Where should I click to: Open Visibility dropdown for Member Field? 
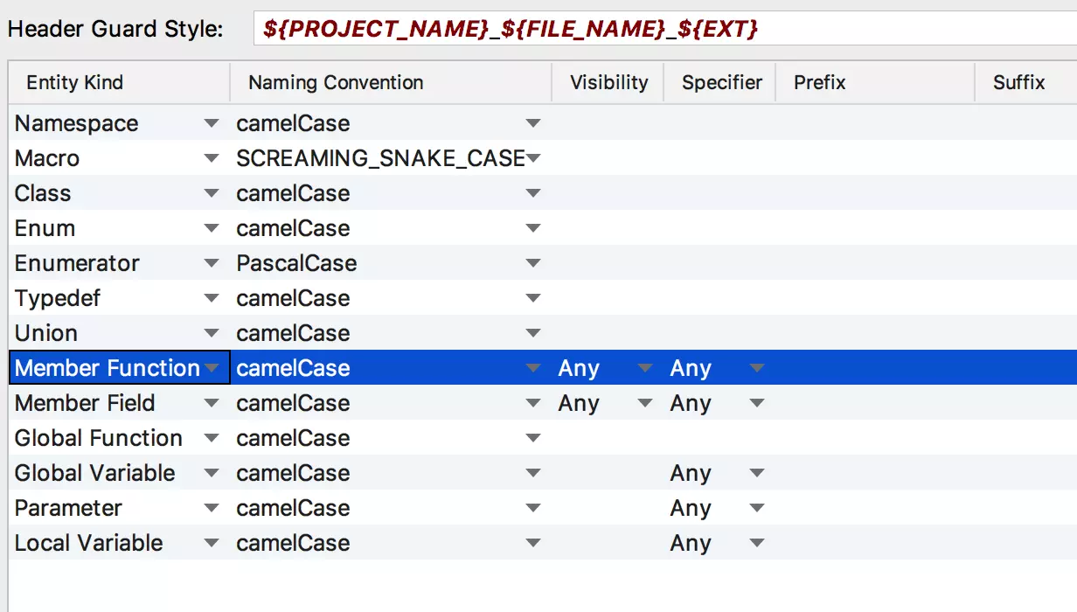click(x=645, y=403)
